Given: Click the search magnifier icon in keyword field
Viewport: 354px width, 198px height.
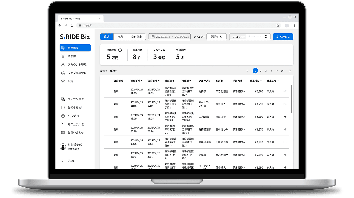Looking at the screenshot, I should point(266,37).
